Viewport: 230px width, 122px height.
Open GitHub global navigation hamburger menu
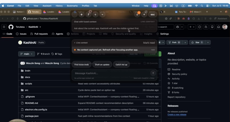point(4,27)
